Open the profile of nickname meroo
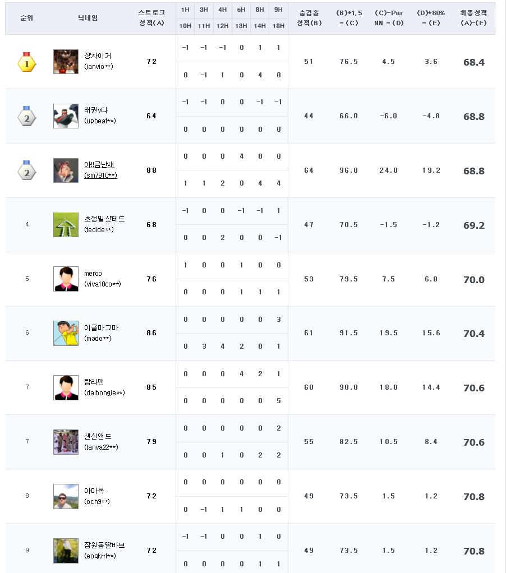This screenshot has height=573, width=506. [x=93, y=274]
